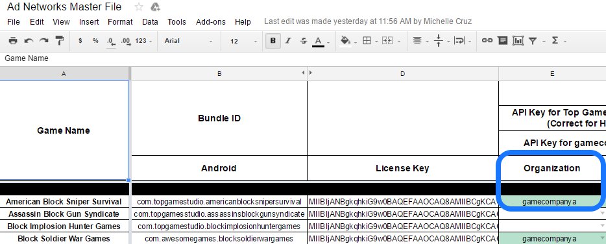The height and width of the screenshot is (244, 606).
Task: Expand hidden column C with the arrows
Action: coord(307,72)
